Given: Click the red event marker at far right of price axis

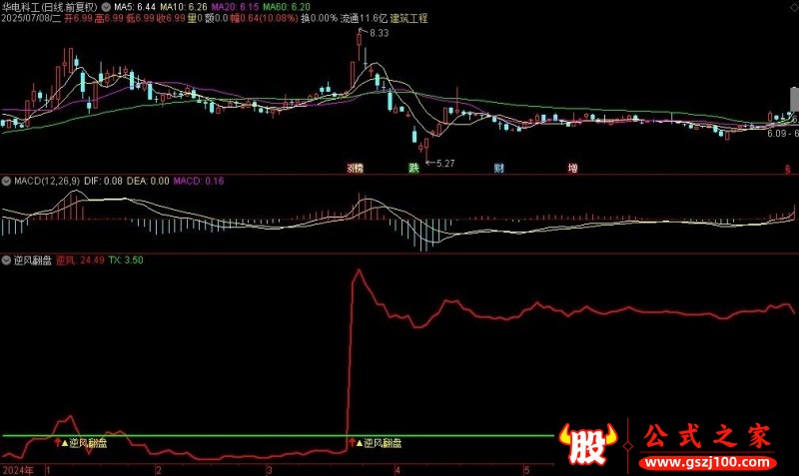Looking at the screenshot, I should point(788,169).
